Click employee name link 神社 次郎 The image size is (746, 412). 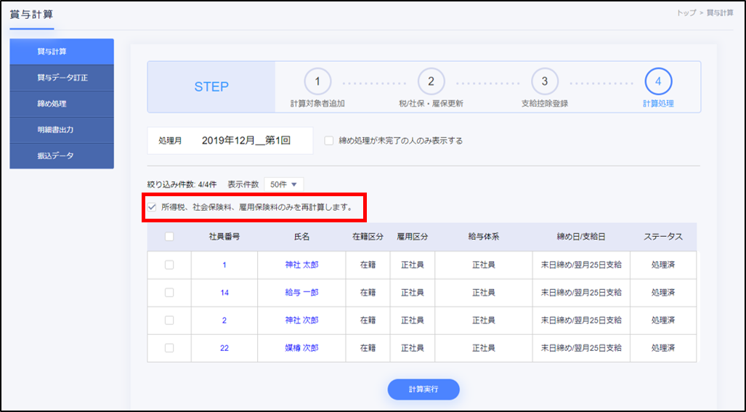click(x=301, y=320)
